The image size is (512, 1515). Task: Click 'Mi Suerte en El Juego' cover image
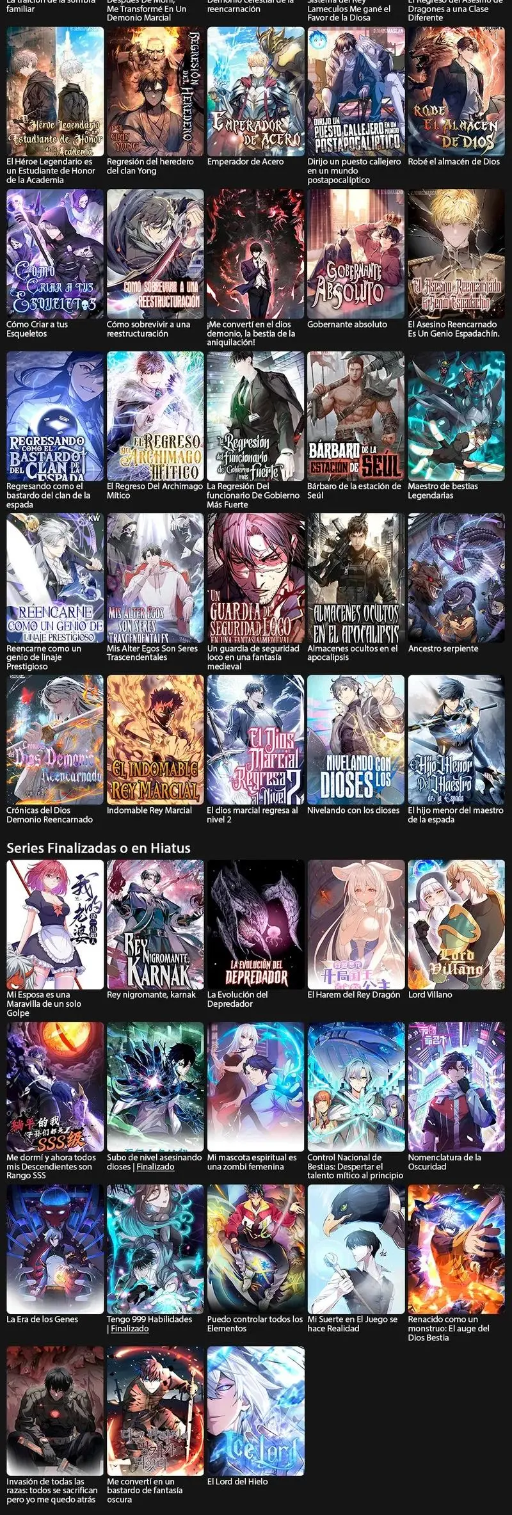(356, 1249)
